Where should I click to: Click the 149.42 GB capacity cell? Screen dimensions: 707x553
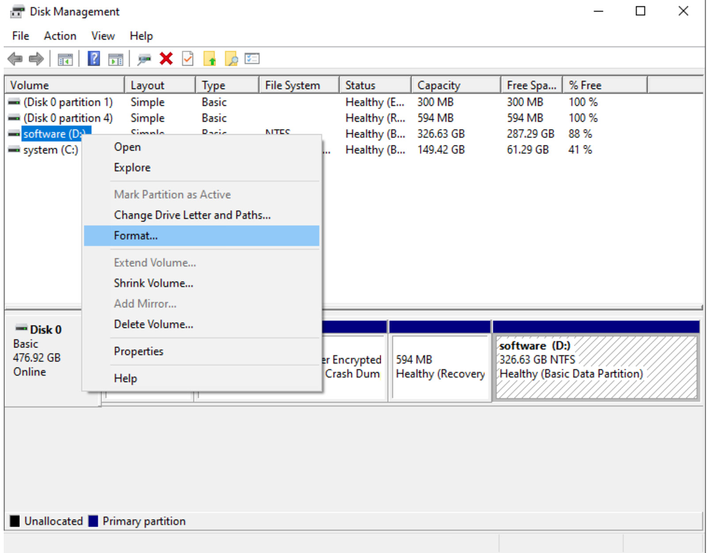point(441,150)
